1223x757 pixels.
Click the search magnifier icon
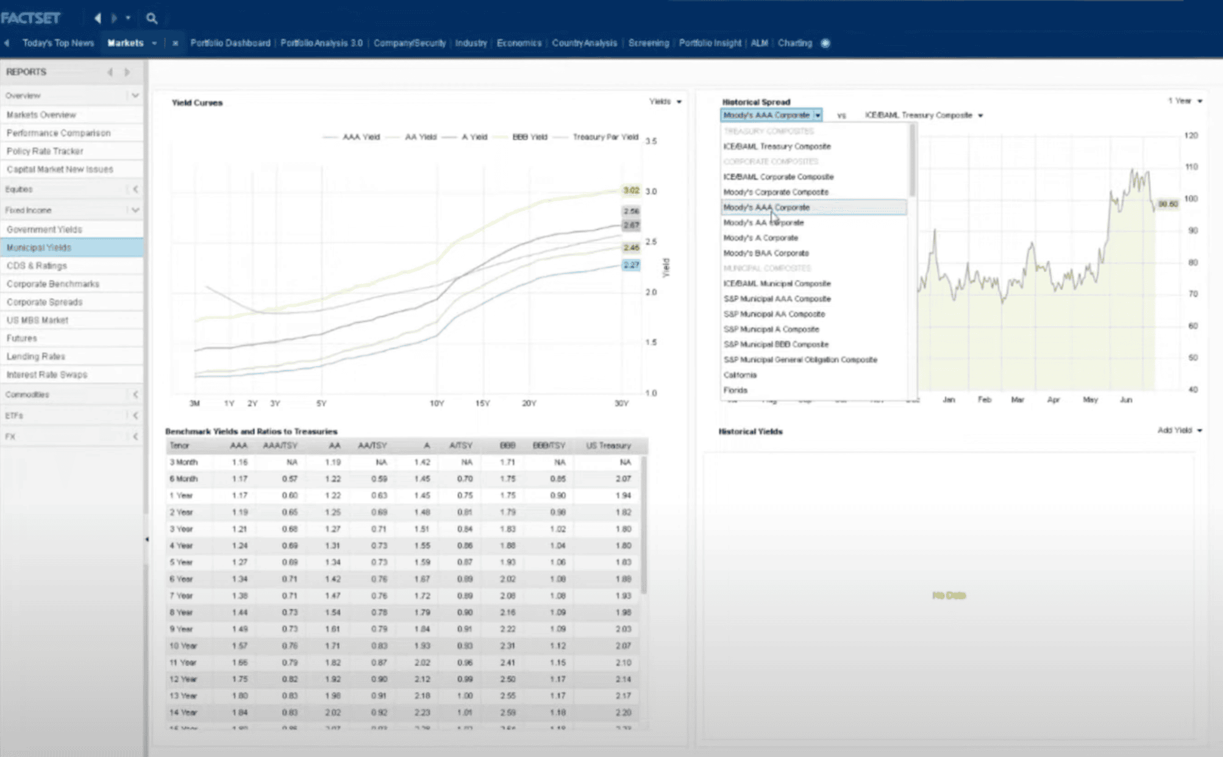152,18
